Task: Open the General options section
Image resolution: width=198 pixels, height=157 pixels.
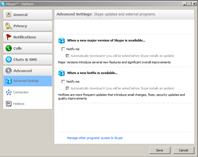Action: pyautogui.click(x=28, y=15)
